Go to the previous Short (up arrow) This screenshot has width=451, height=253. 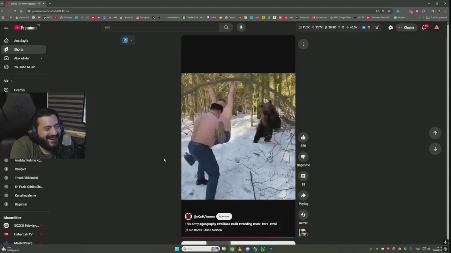[x=435, y=133]
